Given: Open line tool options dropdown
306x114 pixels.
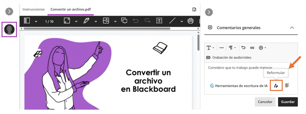Looking at the screenshot, I should [x=182, y=21].
